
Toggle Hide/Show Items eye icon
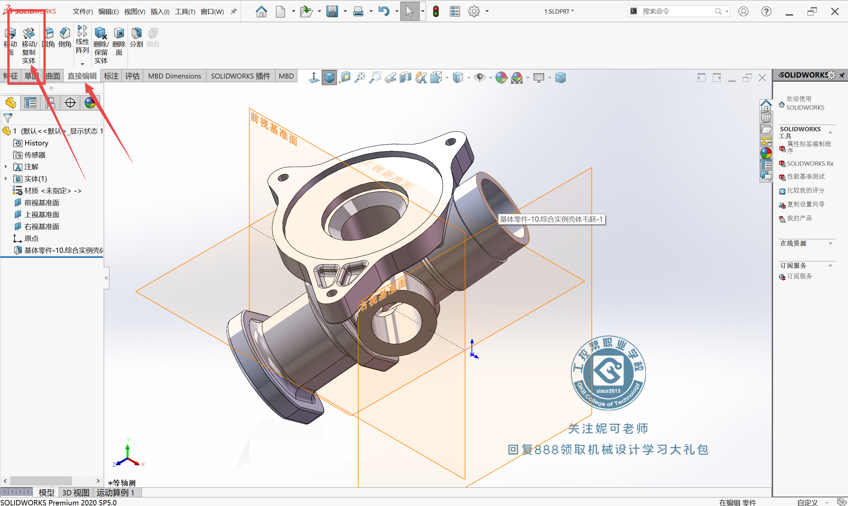click(480, 78)
